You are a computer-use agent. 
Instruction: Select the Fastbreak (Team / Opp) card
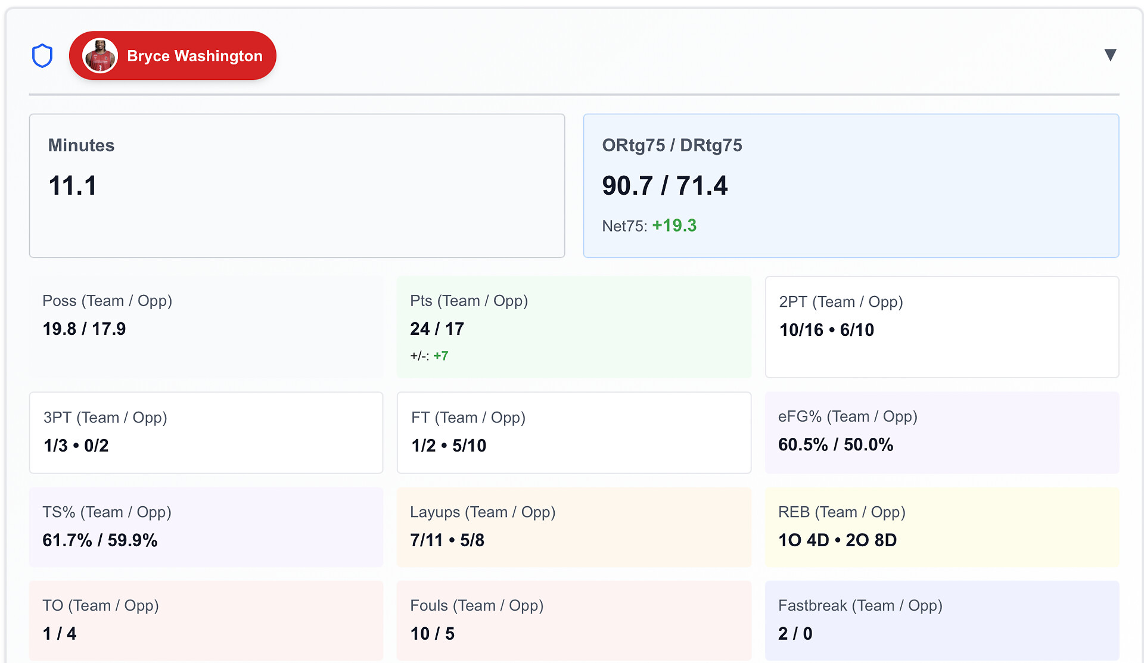click(941, 620)
